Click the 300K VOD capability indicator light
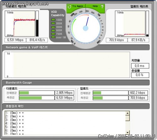The image size is (157, 140). (x=53, y=27)
